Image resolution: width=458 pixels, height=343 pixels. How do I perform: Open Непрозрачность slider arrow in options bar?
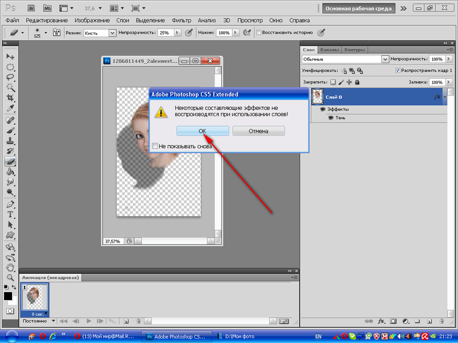(x=177, y=33)
